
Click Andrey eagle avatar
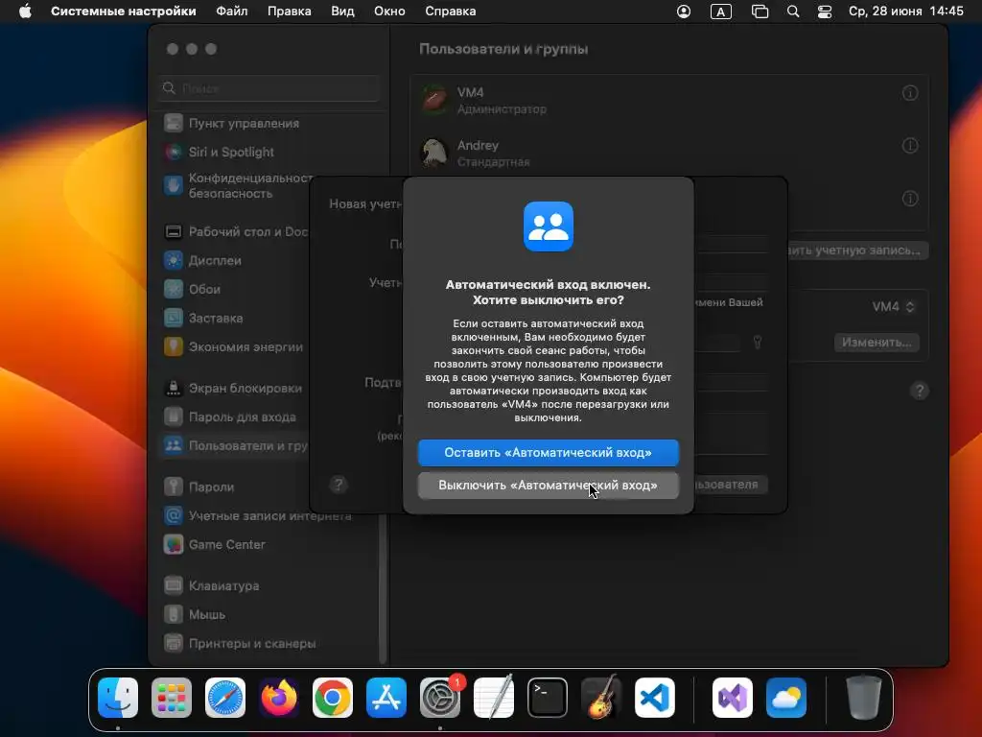click(x=434, y=153)
